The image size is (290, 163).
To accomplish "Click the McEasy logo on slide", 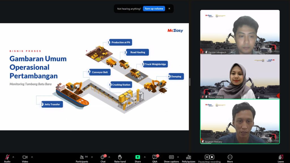I will click(x=175, y=31).
